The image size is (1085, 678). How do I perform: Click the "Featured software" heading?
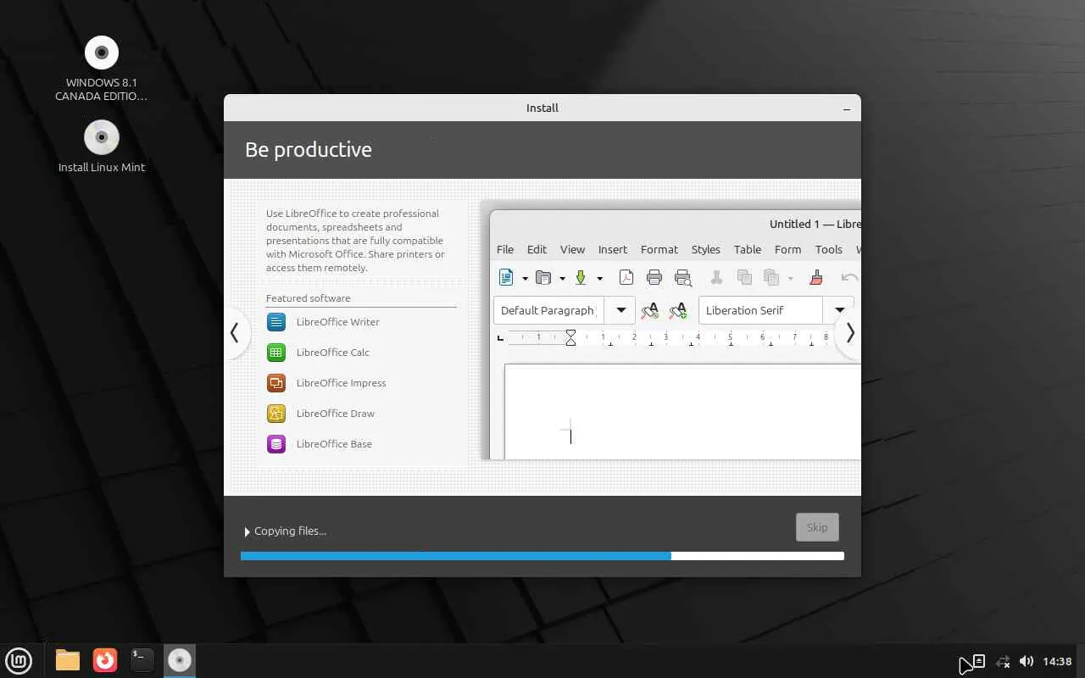[308, 298]
